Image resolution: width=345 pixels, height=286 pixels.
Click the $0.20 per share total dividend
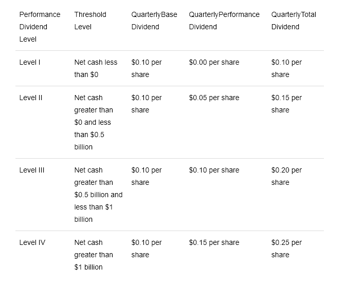[286, 177]
